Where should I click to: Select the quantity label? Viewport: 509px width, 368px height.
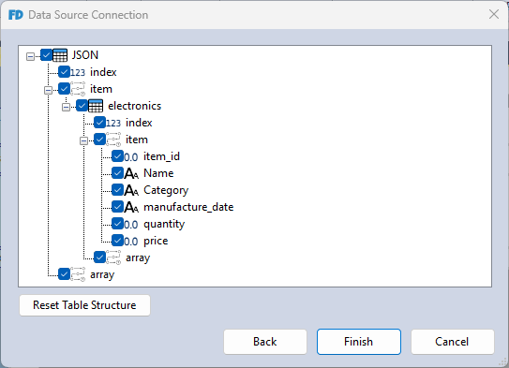(x=164, y=224)
